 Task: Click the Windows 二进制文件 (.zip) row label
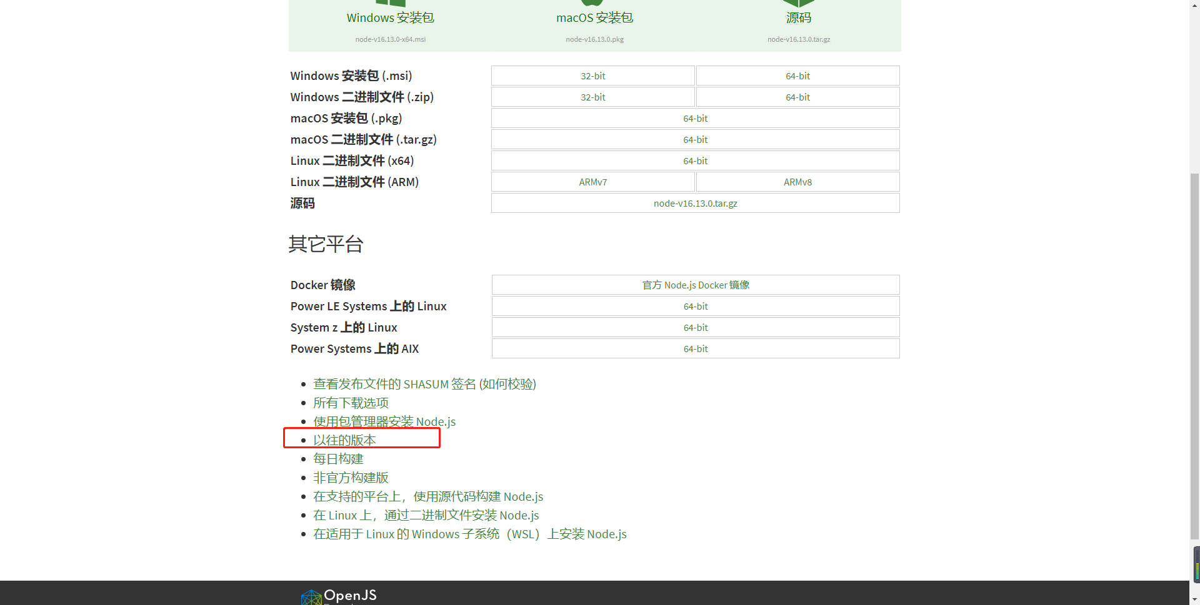pyautogui.click(x=362, y=97)
